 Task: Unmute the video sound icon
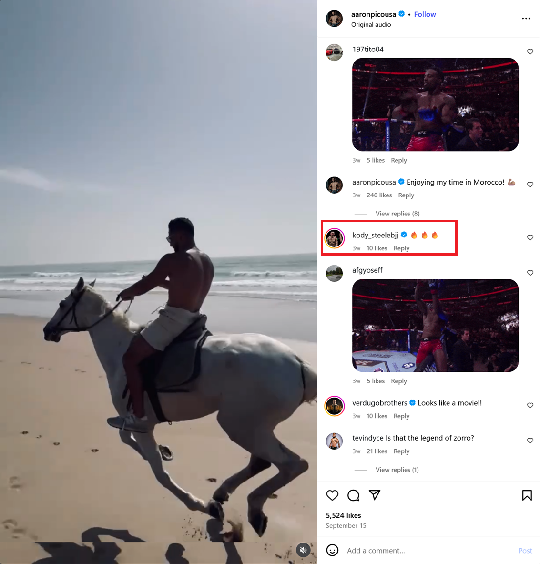tap(304, 550)
